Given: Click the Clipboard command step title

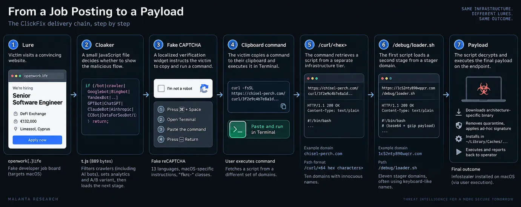Looking at the screenshot, I should 264,45.
